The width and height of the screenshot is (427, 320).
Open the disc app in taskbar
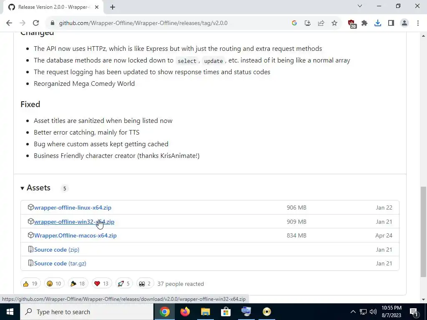[266, 312]
